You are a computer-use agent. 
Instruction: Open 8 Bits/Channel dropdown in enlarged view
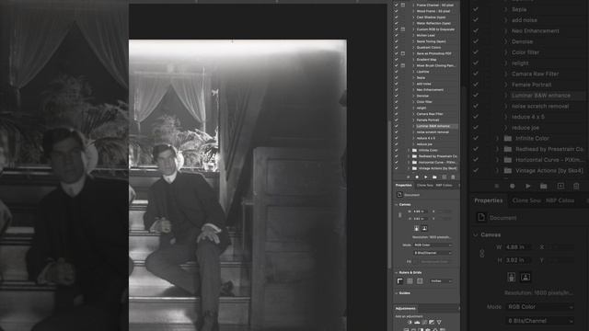[x=540, y=321]
